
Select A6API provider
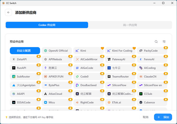[x=25, y=94]
